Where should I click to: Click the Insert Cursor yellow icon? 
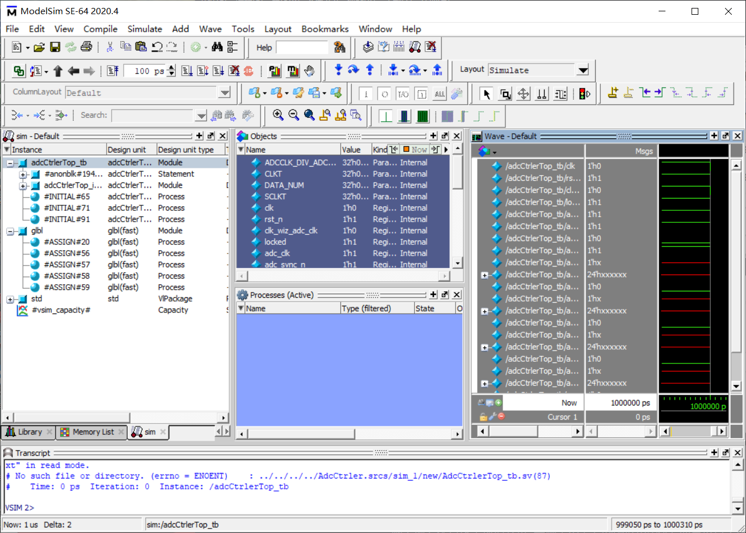coord(613,93)
